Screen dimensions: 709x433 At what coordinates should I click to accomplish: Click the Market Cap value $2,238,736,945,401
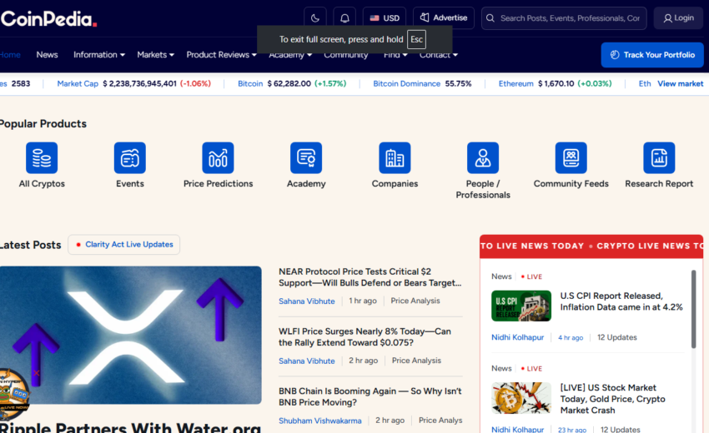pyautogui.click(x=140, y=83)
